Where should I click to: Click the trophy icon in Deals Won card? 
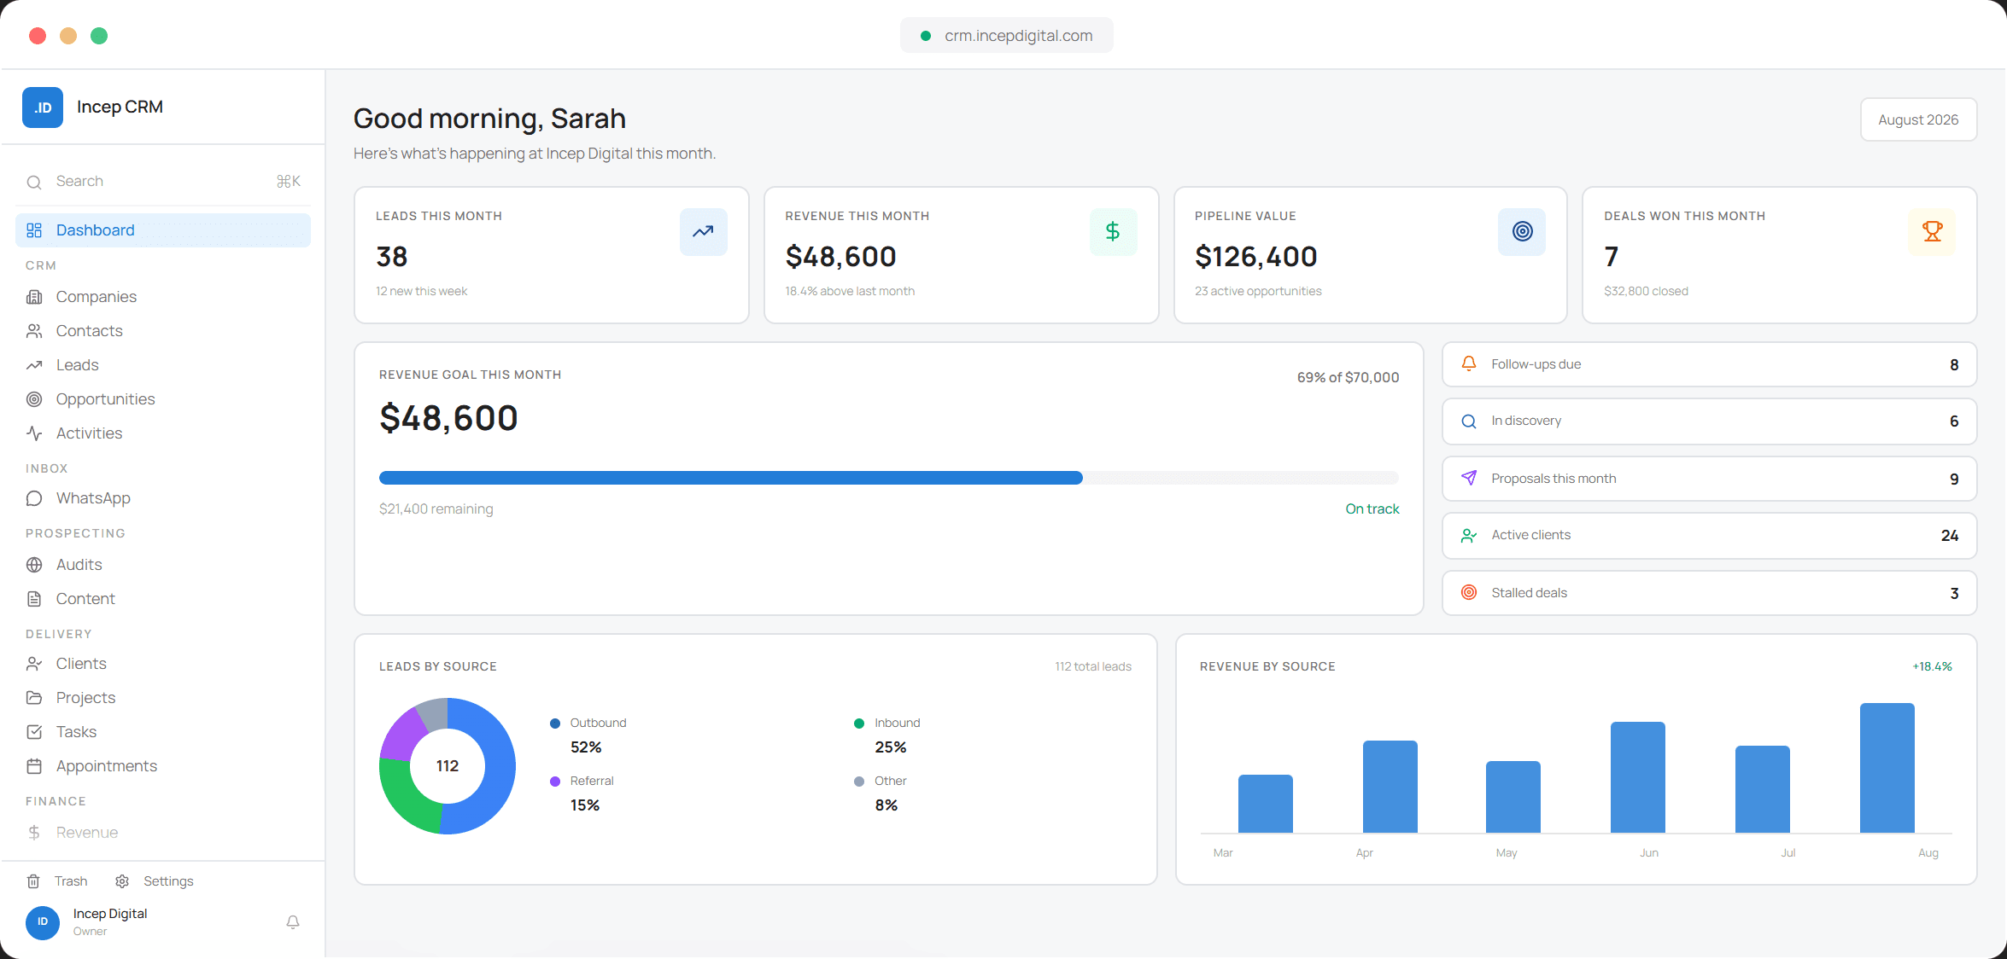(x=1932, y=231)
